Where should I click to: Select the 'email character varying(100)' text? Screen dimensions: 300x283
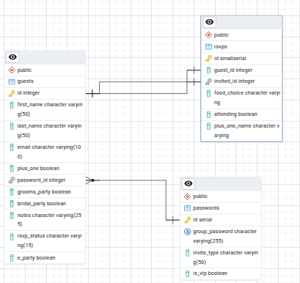point(49,152)
